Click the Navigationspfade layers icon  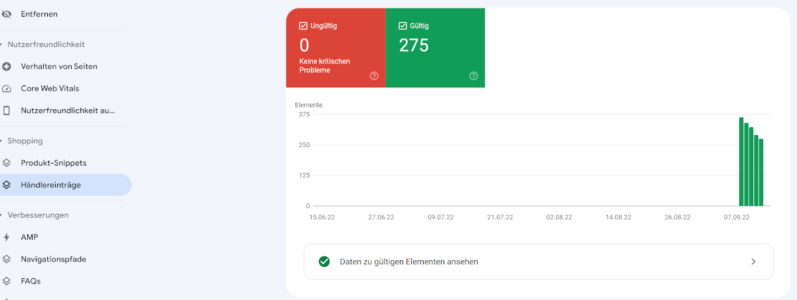[7, 259]
